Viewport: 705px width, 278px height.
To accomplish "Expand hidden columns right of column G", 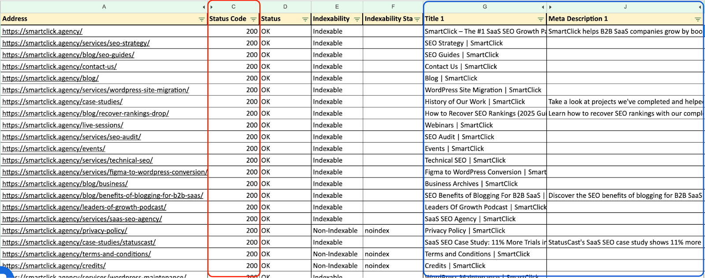I will pyautogui.click(x=543, y=7).
